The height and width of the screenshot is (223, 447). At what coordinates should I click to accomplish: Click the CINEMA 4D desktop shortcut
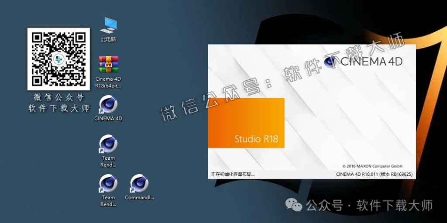pyautogui.click(x=108, y=108)
